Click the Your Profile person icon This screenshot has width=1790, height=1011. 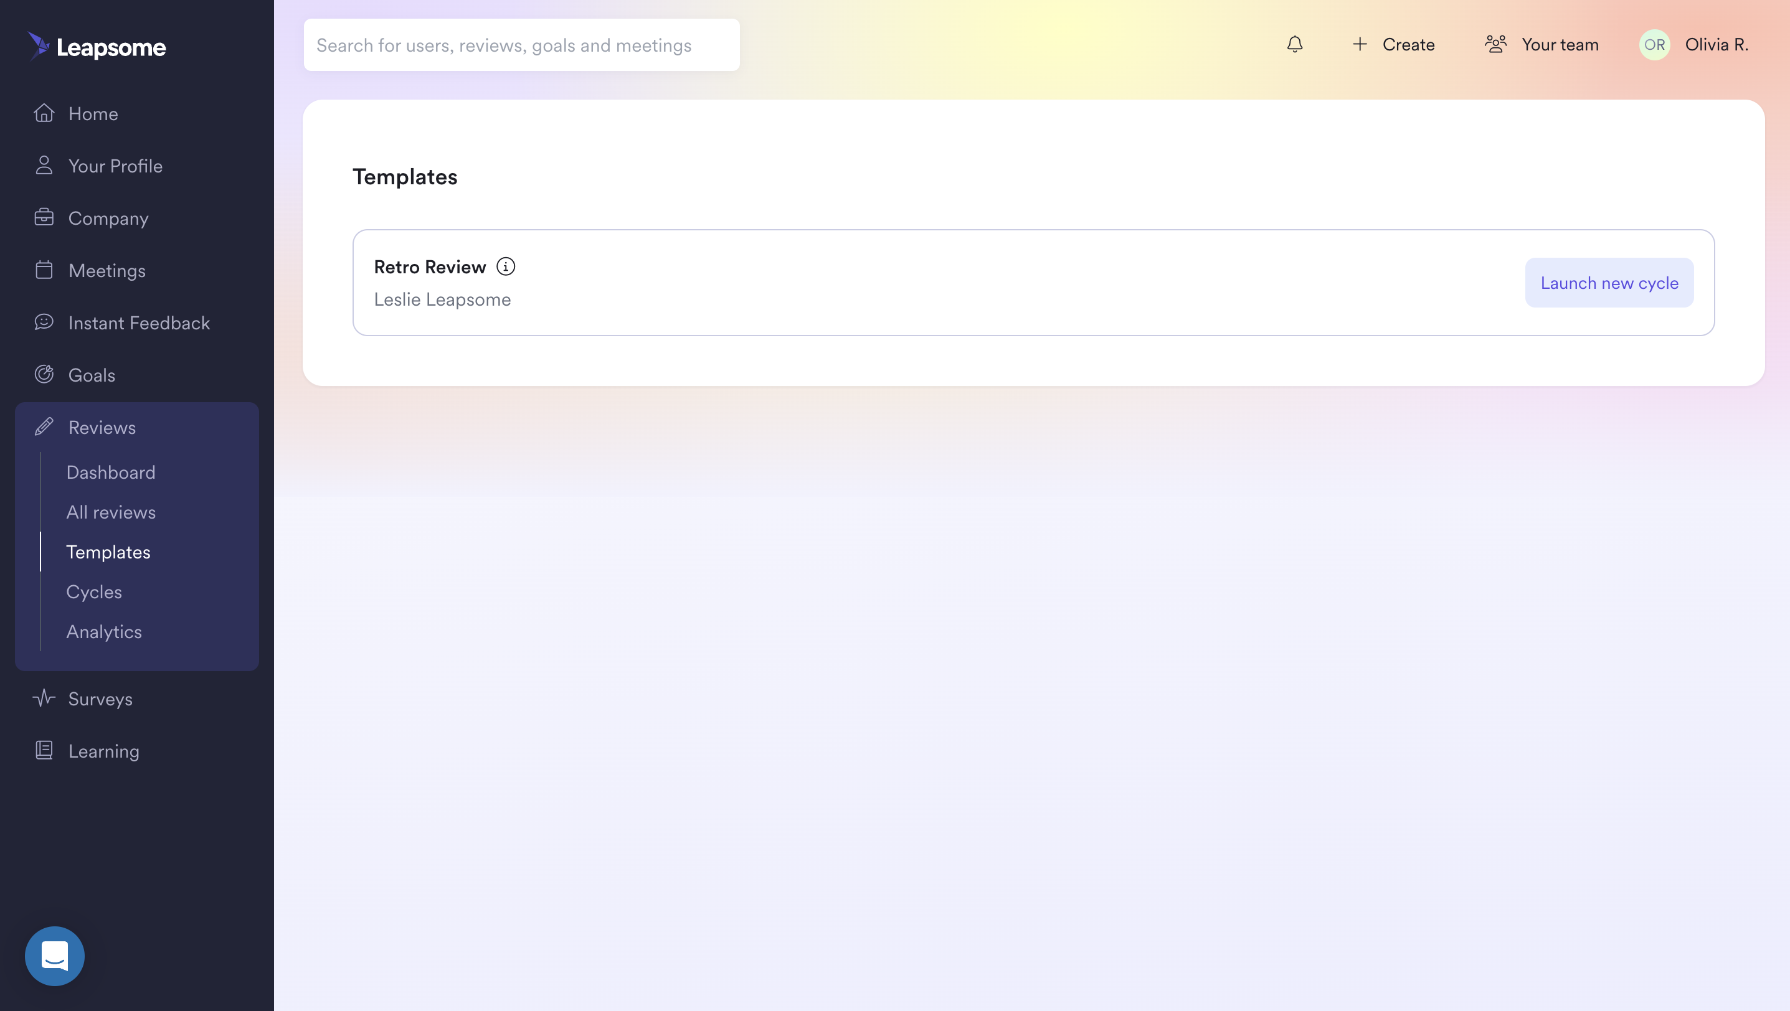click(44, 165)
